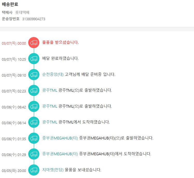
Task: Click the 배송완료 heading
Action: pos(10,4)
